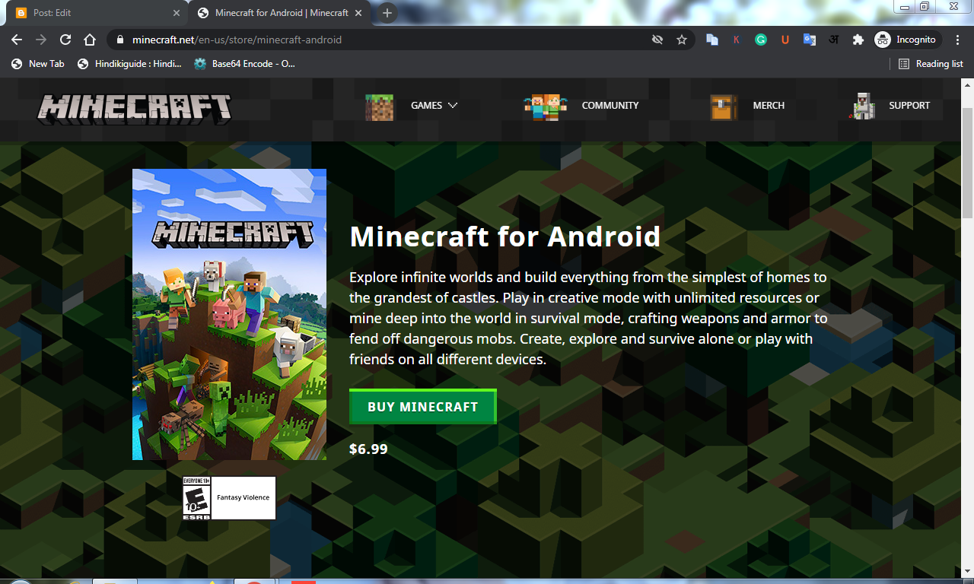
Task: Reload the Minecraft store page
Action: pyautogui.click(x=65, y=40)
